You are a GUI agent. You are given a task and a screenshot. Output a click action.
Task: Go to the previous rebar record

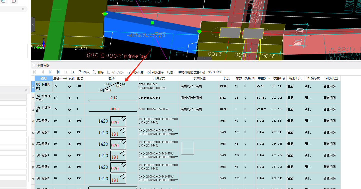pos(43,72)
